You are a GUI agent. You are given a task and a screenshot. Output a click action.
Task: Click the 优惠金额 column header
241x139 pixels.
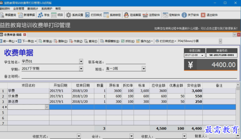click(x=176, y=85)
